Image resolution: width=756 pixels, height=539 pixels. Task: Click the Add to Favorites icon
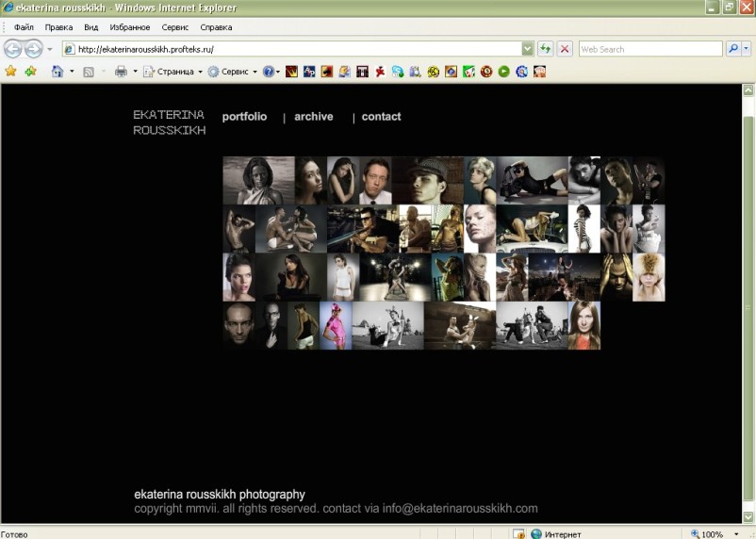30,72
